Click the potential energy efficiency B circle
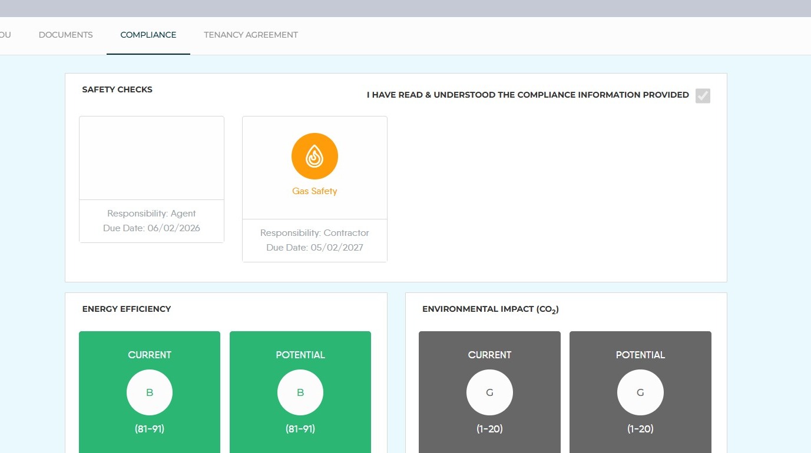 (x=300, y=392)
